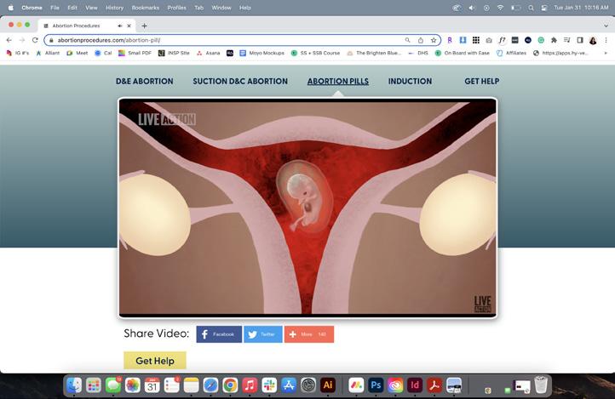This screenshot has height=399, width=615.
Task: Click the blue download extension icon
Action: coord(463,40)
